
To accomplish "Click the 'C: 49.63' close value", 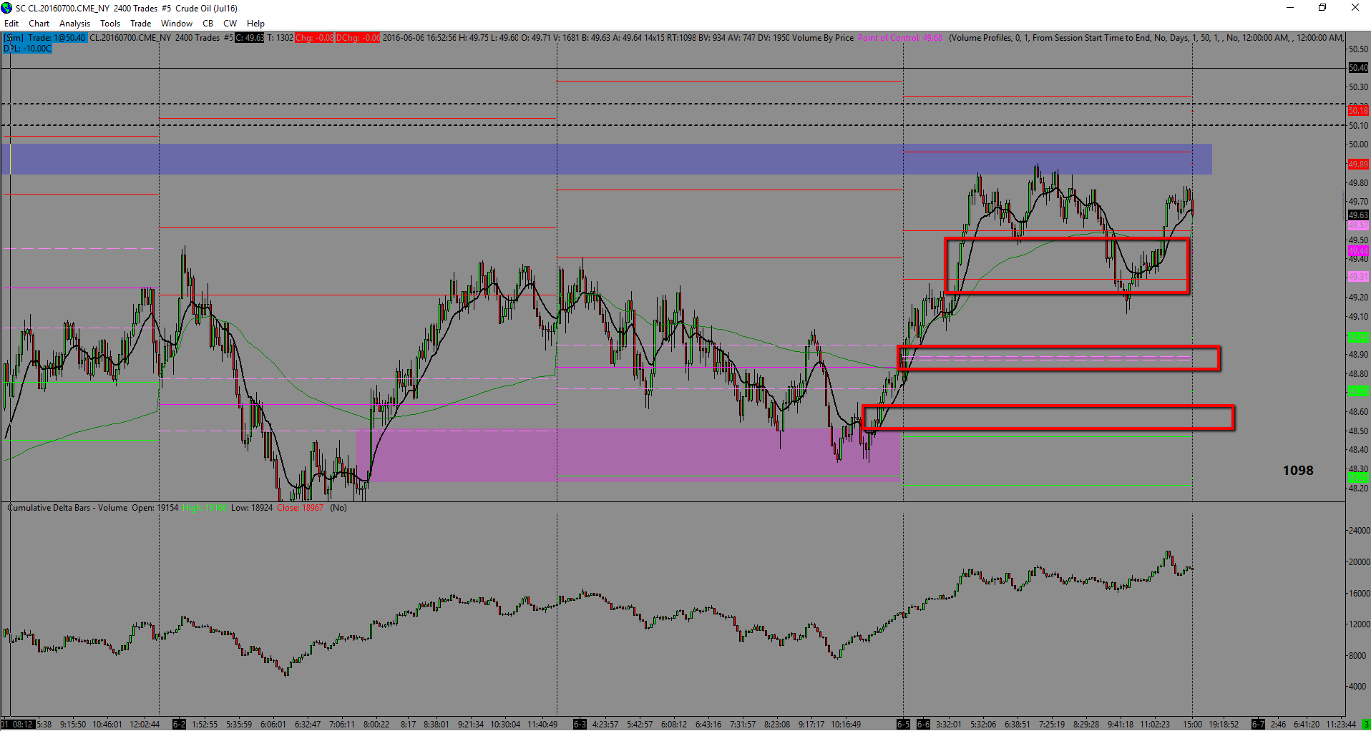I will click(250, 38).
